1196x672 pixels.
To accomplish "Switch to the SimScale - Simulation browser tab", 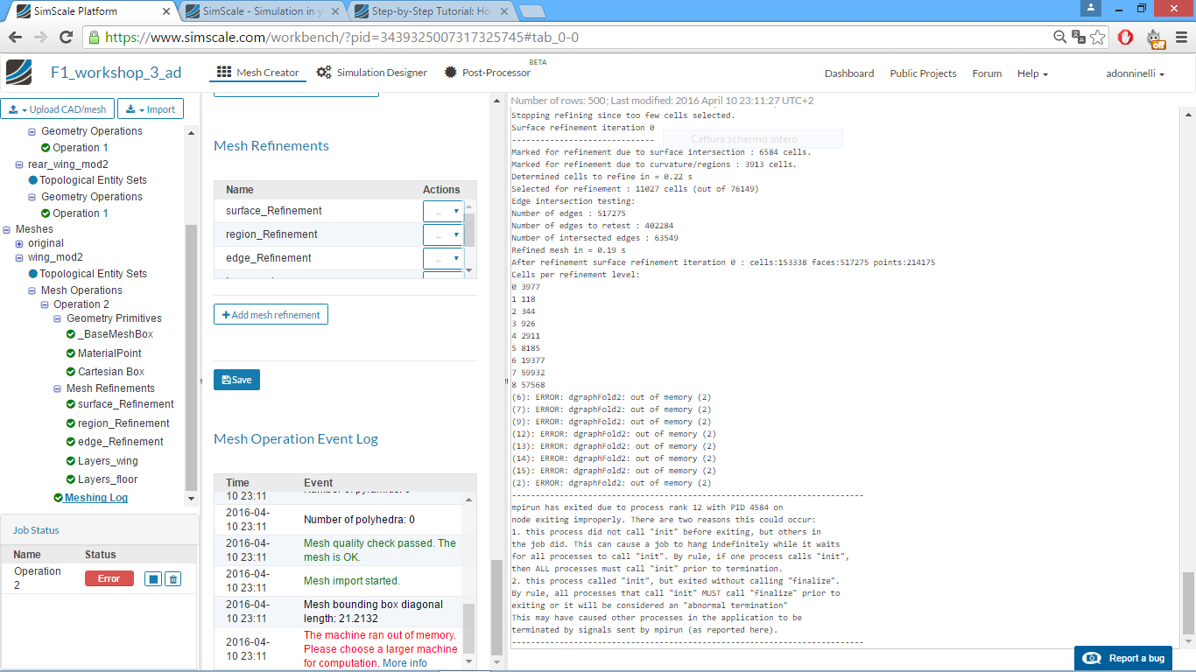I will click(263, 10).
